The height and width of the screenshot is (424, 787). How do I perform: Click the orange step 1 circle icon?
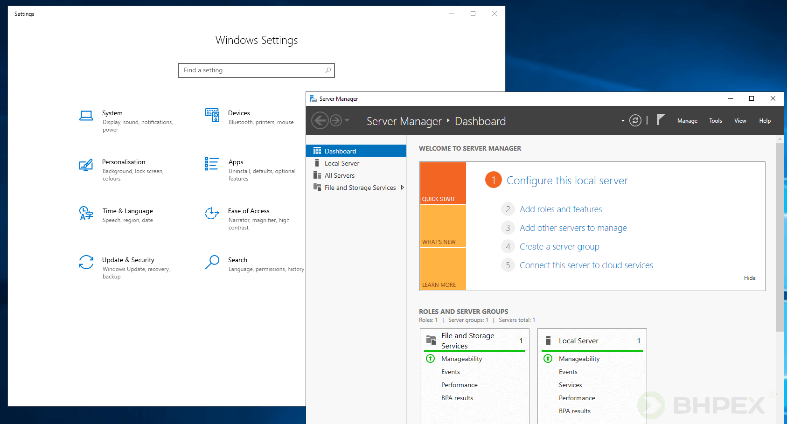pos(494,180)
